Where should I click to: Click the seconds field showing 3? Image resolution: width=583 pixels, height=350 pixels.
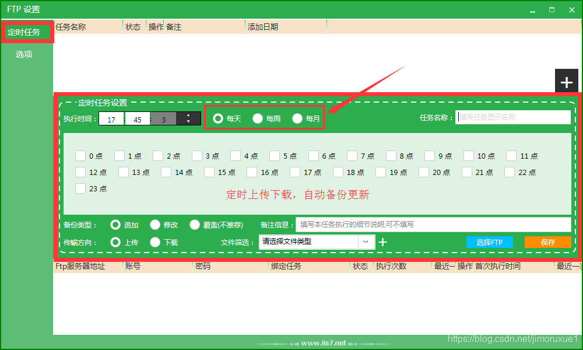pyautogui.click(x=164, y=118)
